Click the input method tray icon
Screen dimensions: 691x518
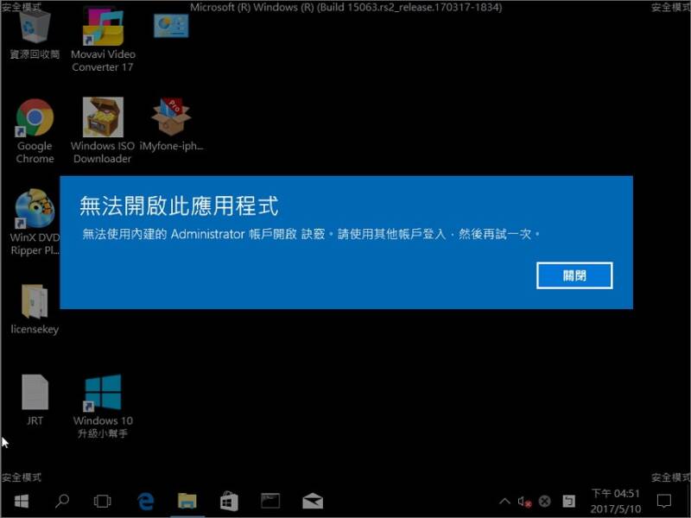pyautogui.click(x=568, y=502)
